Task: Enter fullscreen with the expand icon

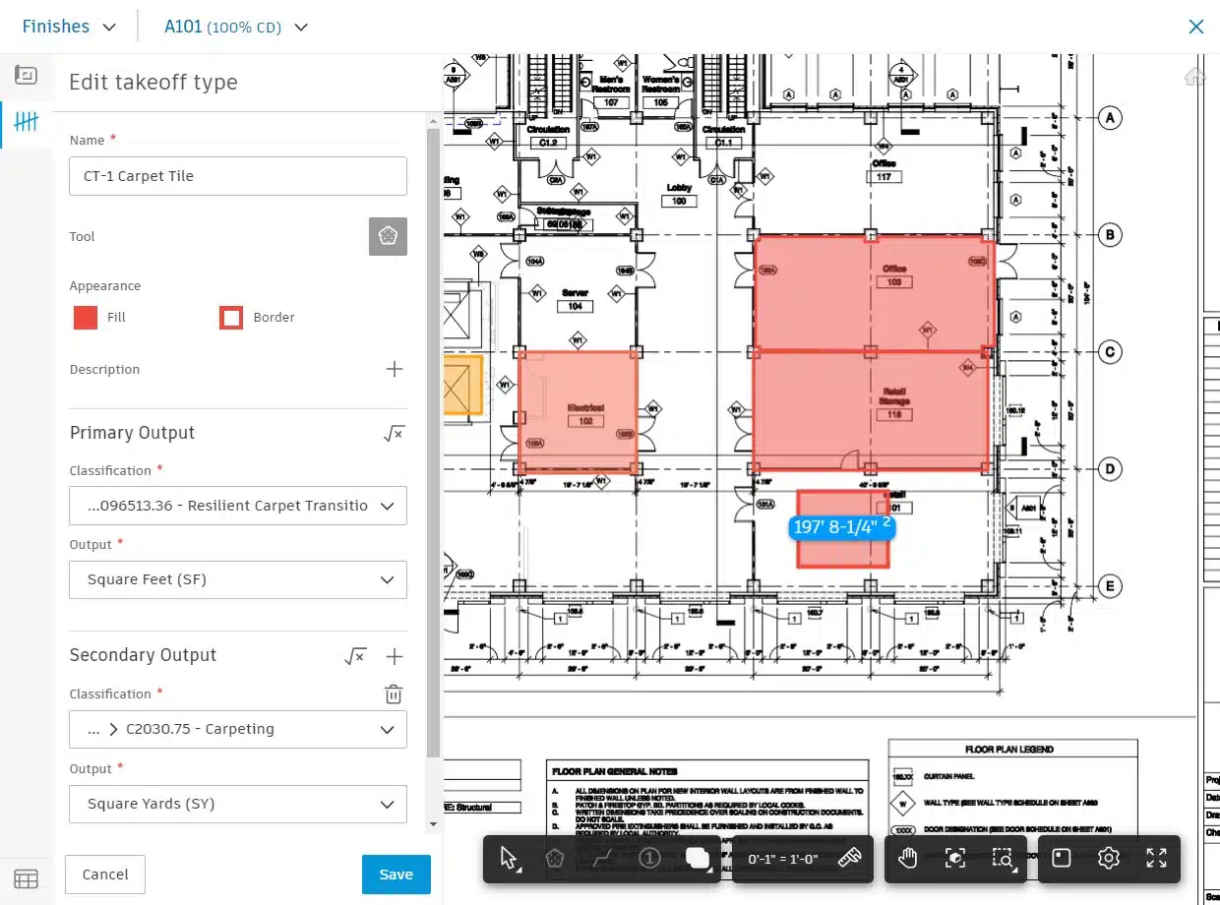Action: tap(1157, 857)
